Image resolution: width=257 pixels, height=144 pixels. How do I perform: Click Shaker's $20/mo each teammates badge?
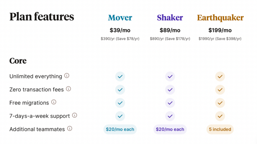pyautogui.click(x=170, y=129)
